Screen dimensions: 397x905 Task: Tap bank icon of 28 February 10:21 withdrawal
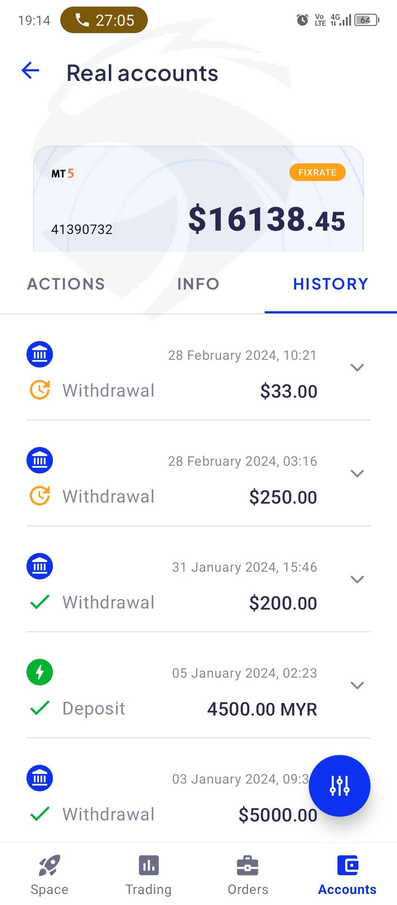tap(40, 354)
